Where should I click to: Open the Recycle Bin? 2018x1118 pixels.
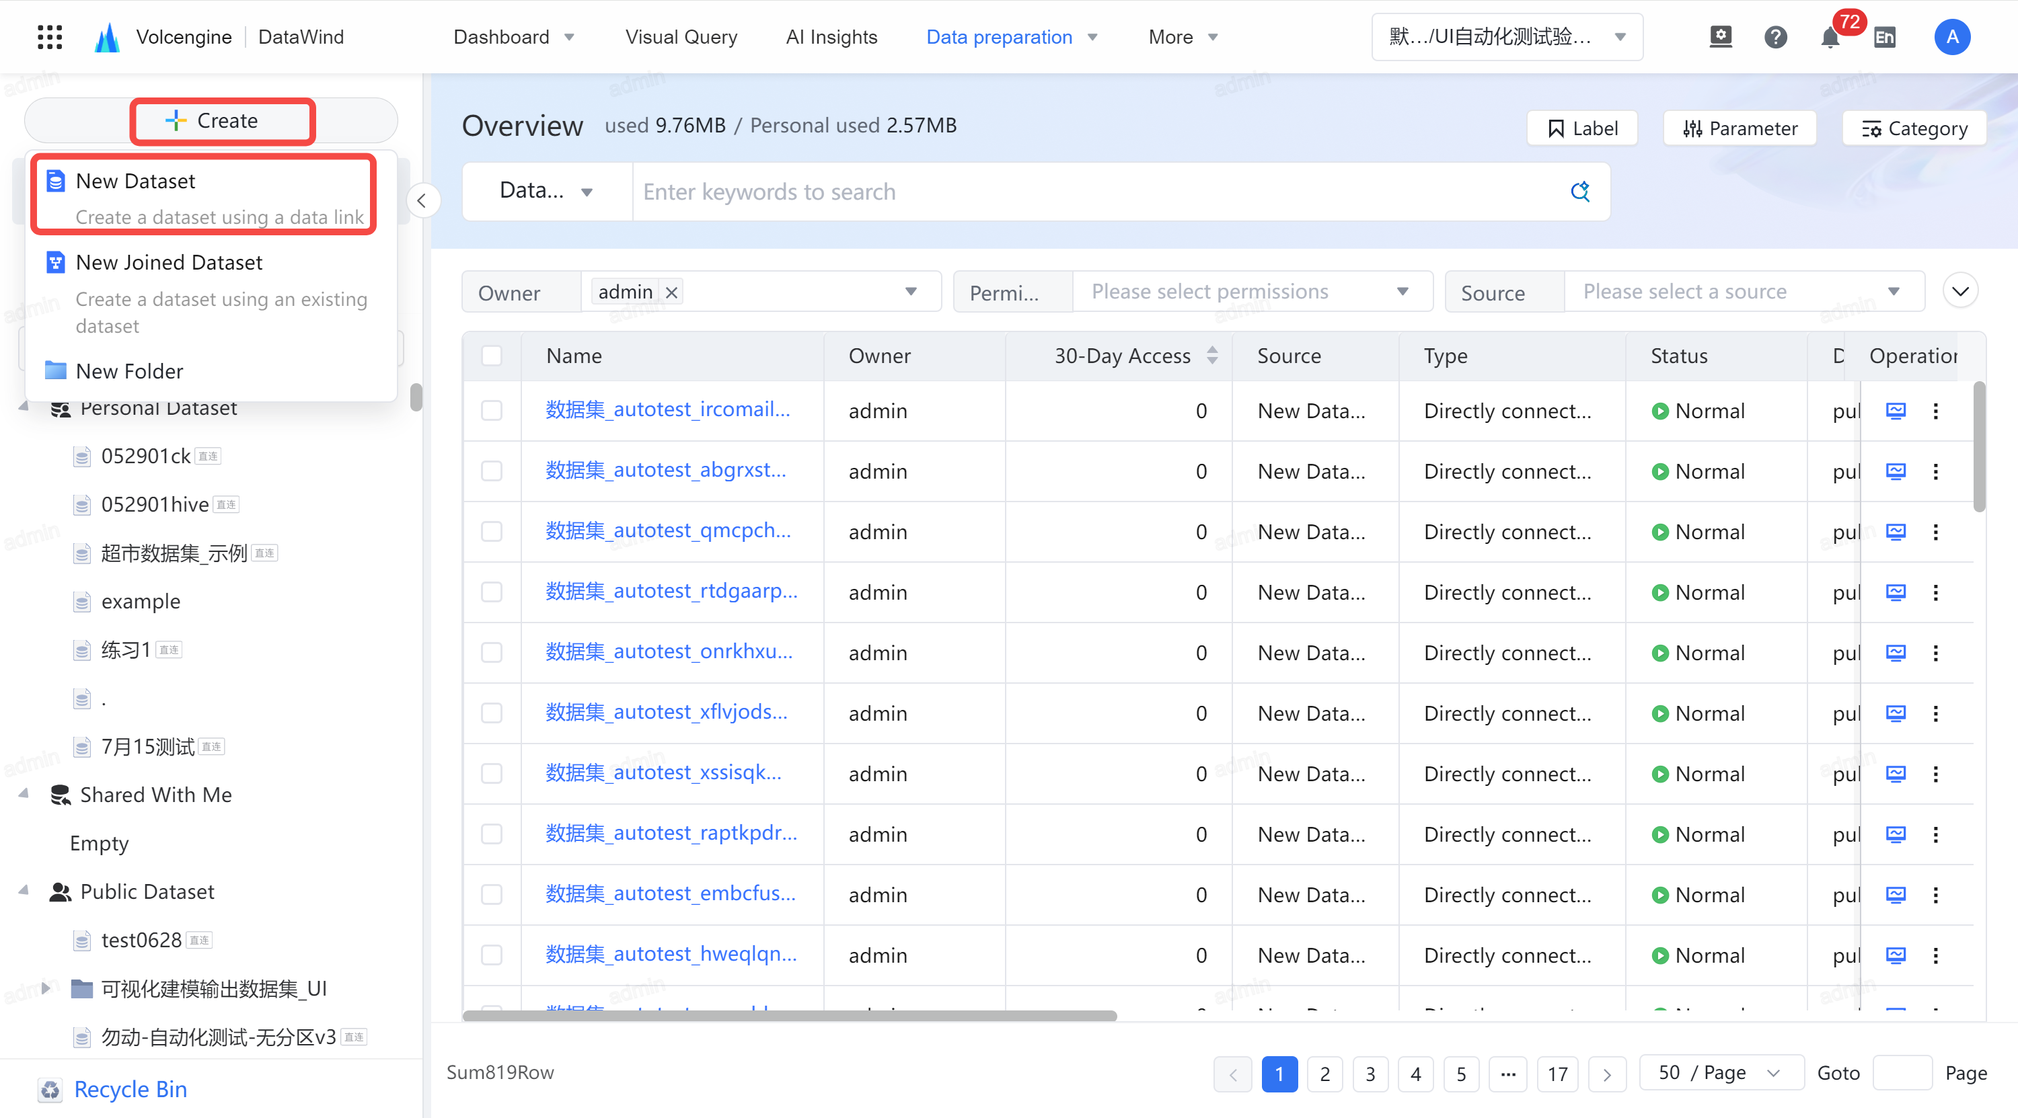click(x=112, y=1089)
